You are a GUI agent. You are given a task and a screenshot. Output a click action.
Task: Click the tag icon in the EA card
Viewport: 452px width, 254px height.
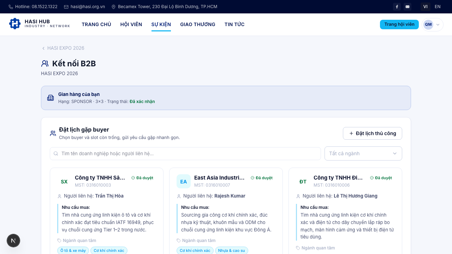click(179, 241)
